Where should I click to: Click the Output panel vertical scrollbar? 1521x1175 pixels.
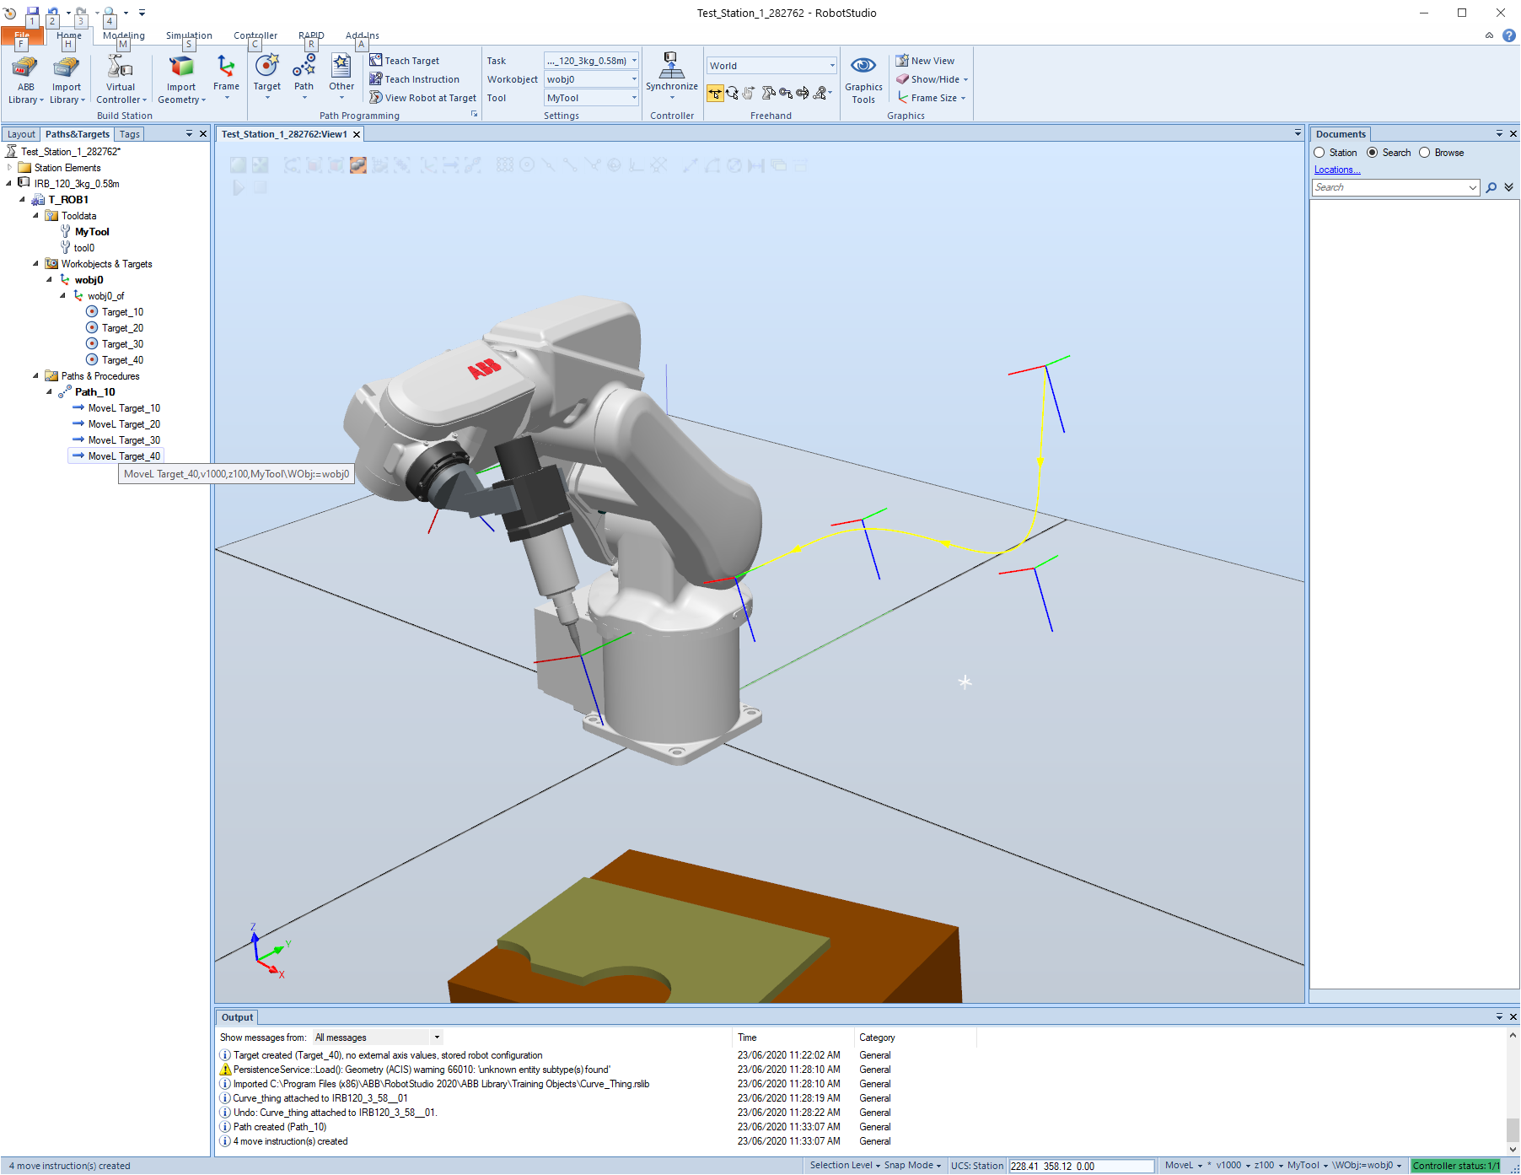(1513, 1092)
